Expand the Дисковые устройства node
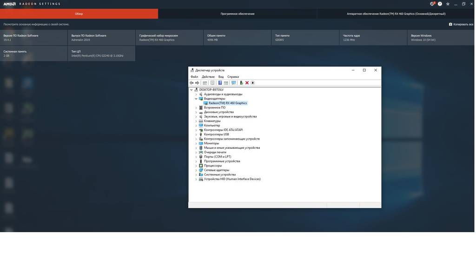Image resolution: width=476 pixels, height=268 pixels. coord(196,112)
